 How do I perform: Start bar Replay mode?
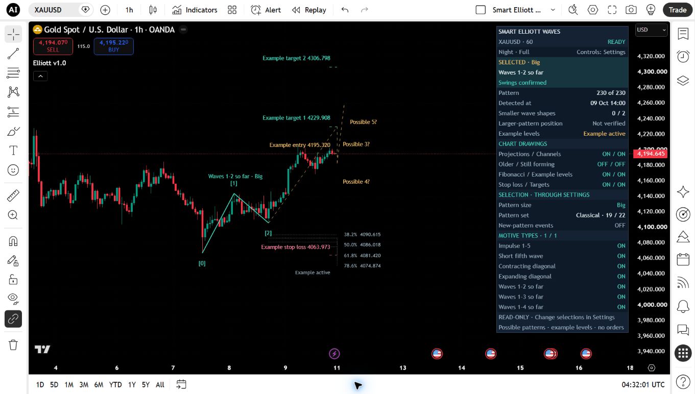(x=309, y=10)
